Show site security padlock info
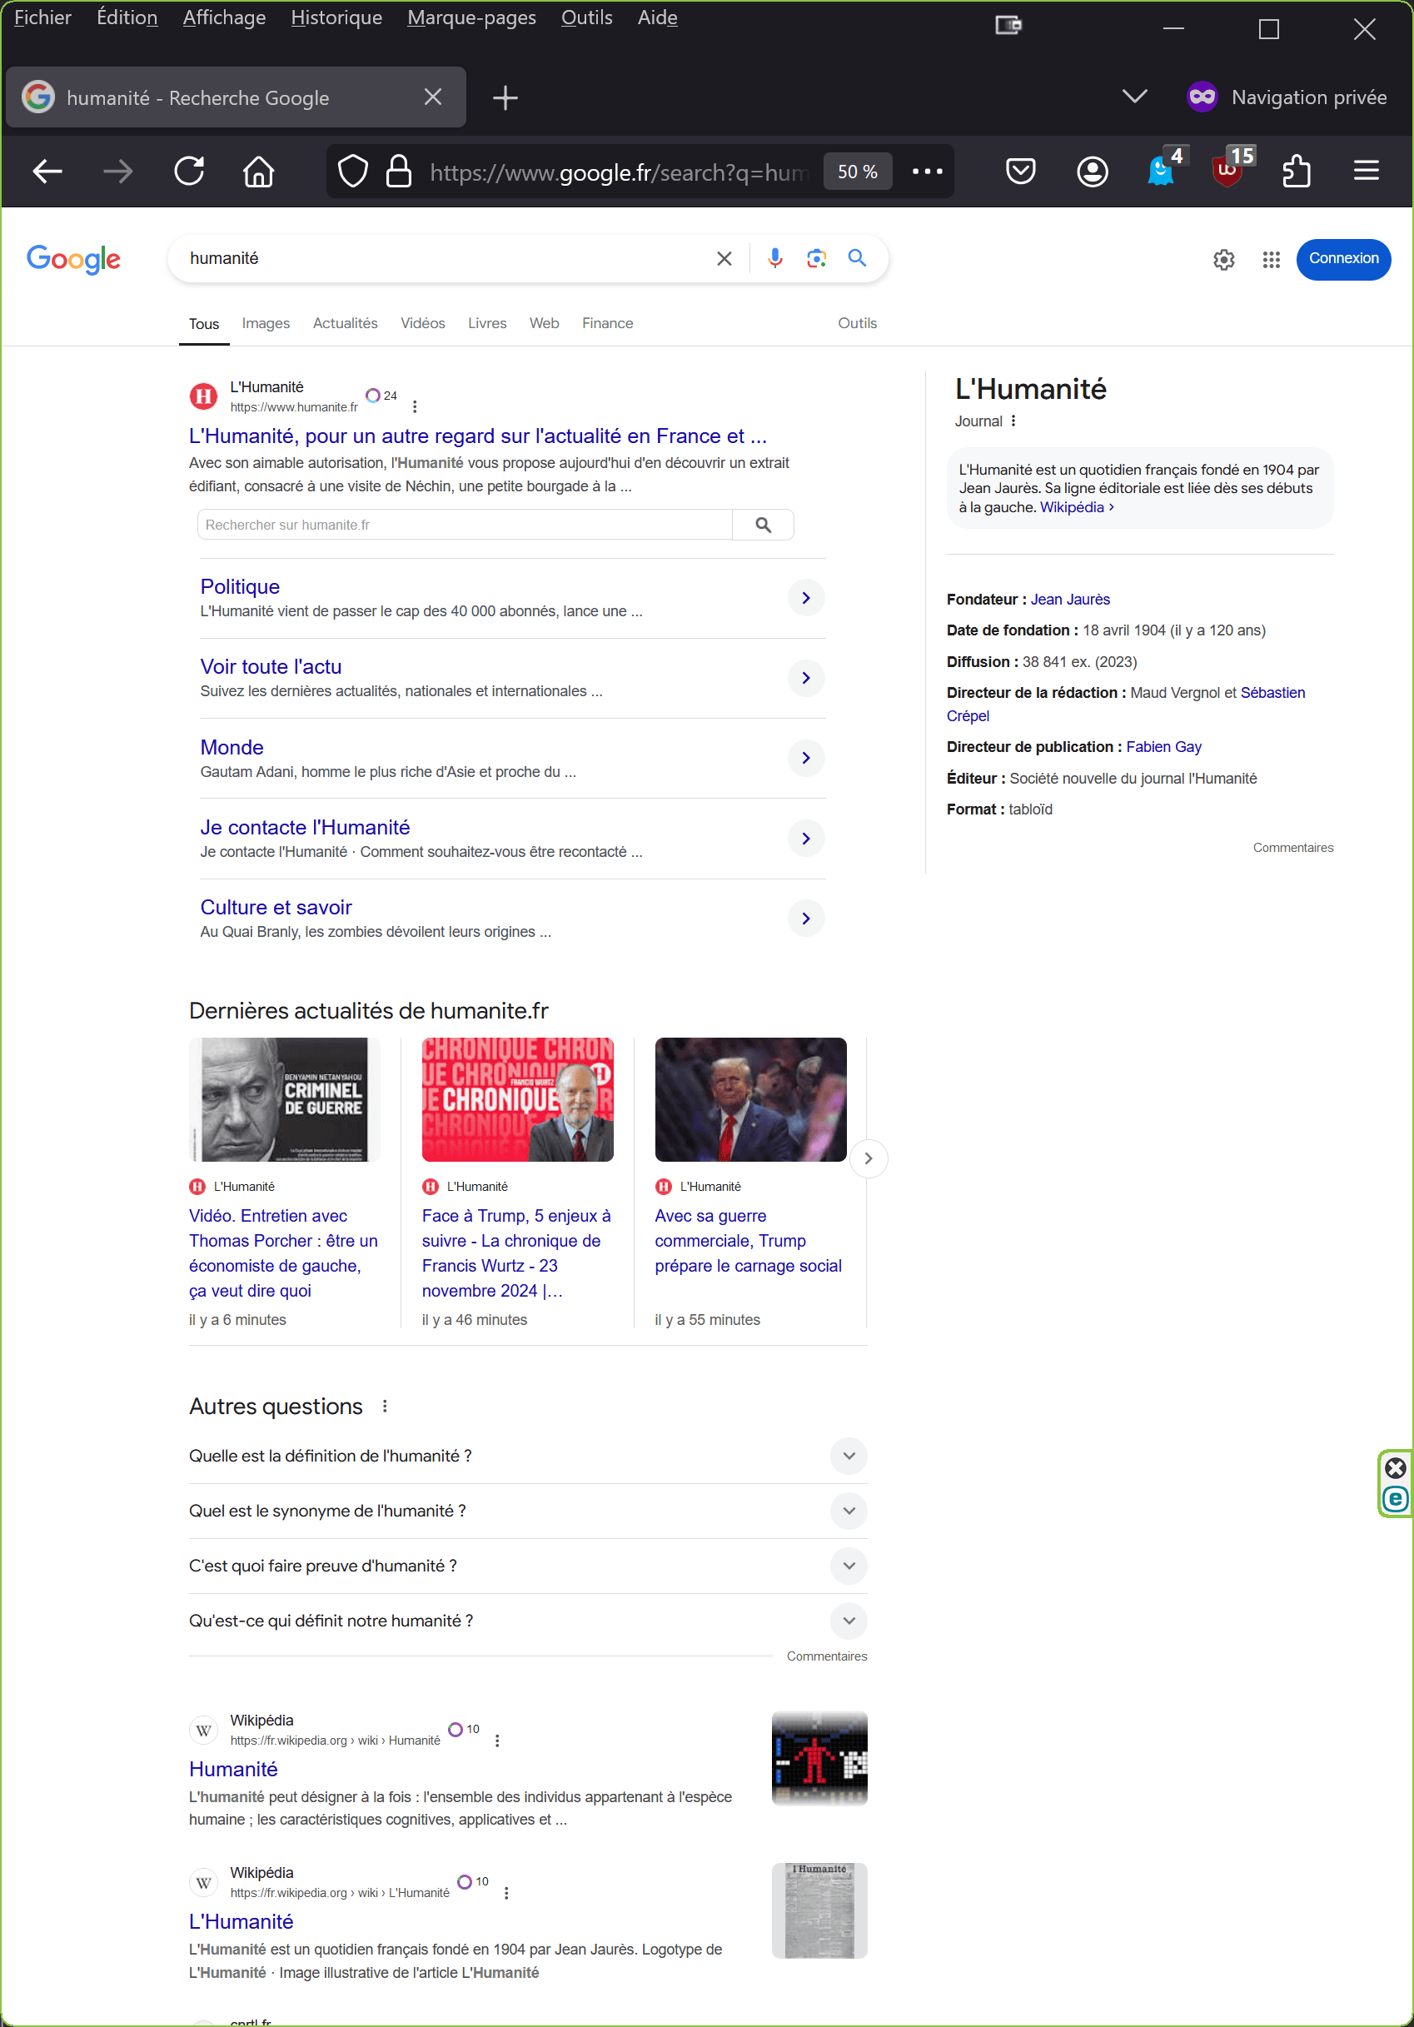 click(399, 172)
